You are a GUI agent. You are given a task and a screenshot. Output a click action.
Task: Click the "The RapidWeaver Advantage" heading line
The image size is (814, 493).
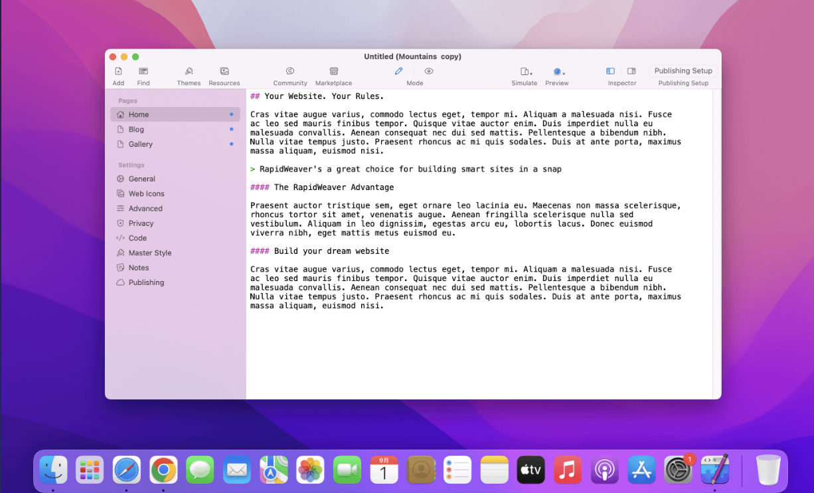pyautogui.click(x=322, y=187)
